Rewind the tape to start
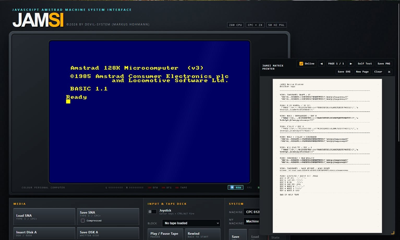Viewport: 400px width, 240px height. click(x=202, y=234)
